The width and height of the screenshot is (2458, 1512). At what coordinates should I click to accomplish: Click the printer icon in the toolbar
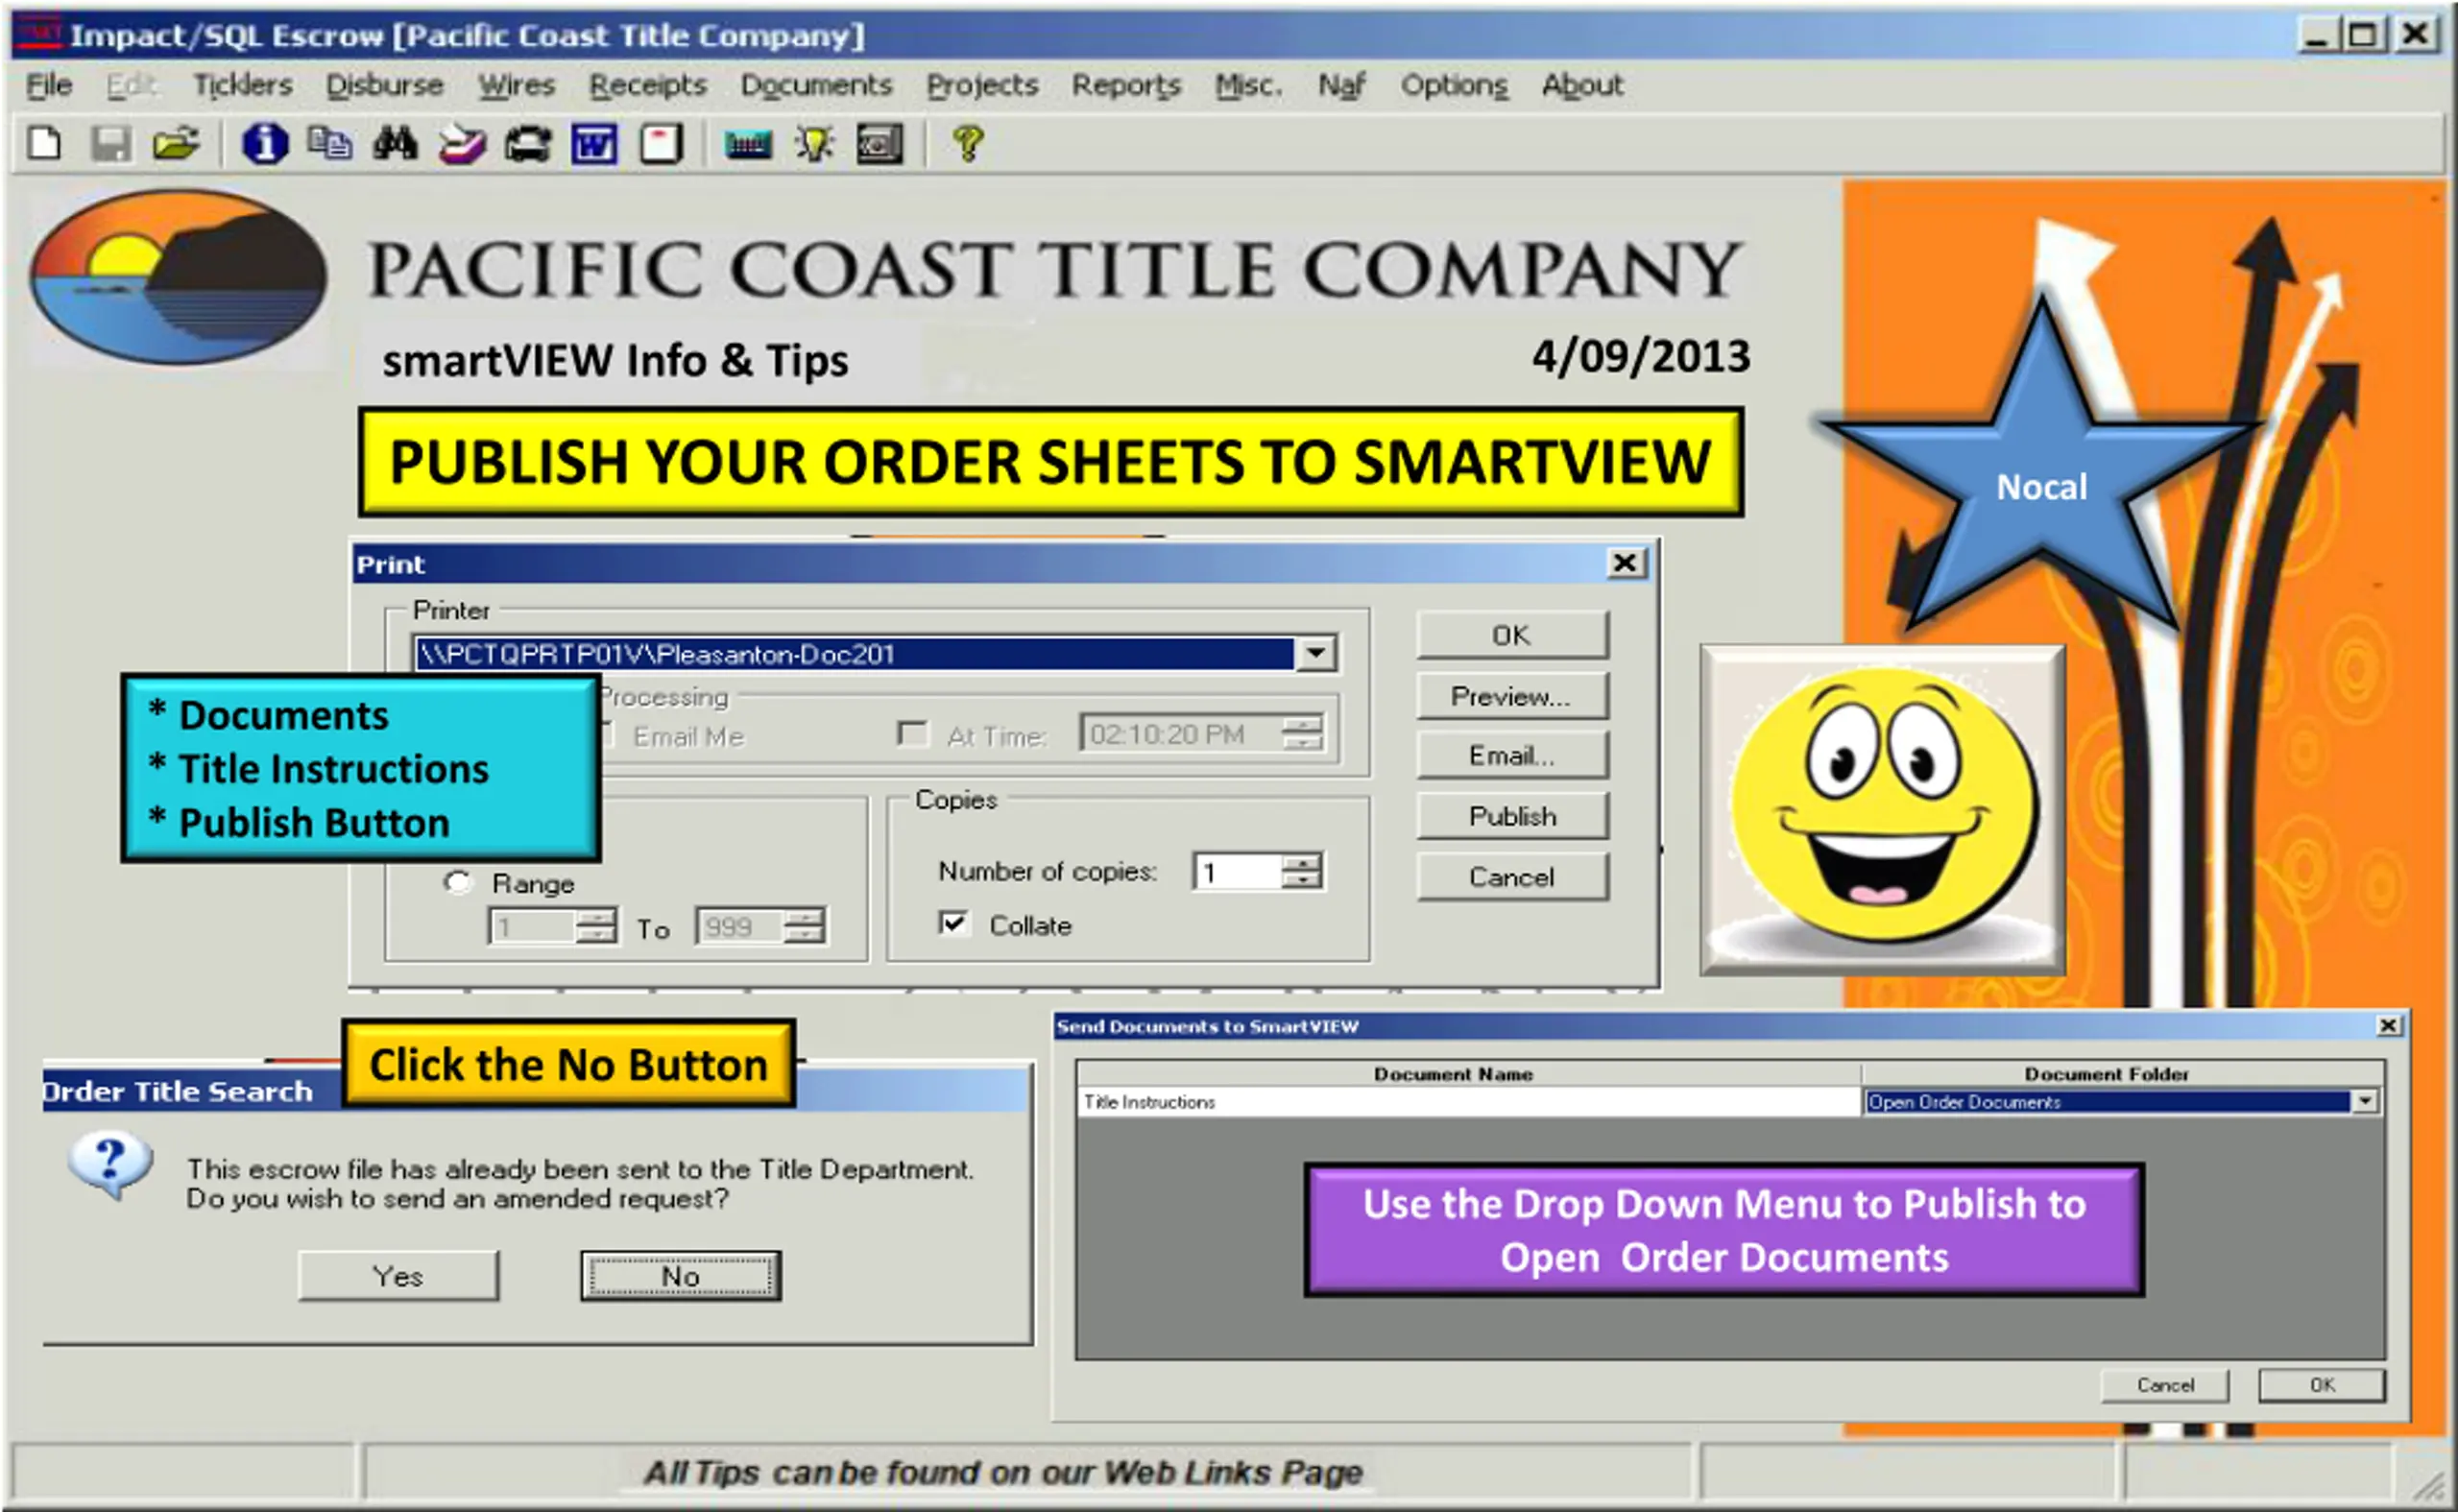pos(527,145)
